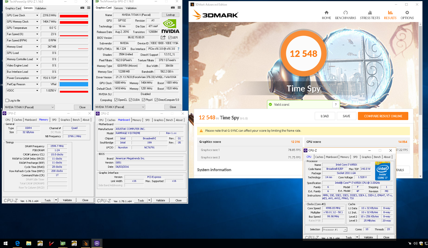Viewport: 428px width, 248px height.
Task: Click Close in GPU-Z Sensors window
Action: pos(82,107)
